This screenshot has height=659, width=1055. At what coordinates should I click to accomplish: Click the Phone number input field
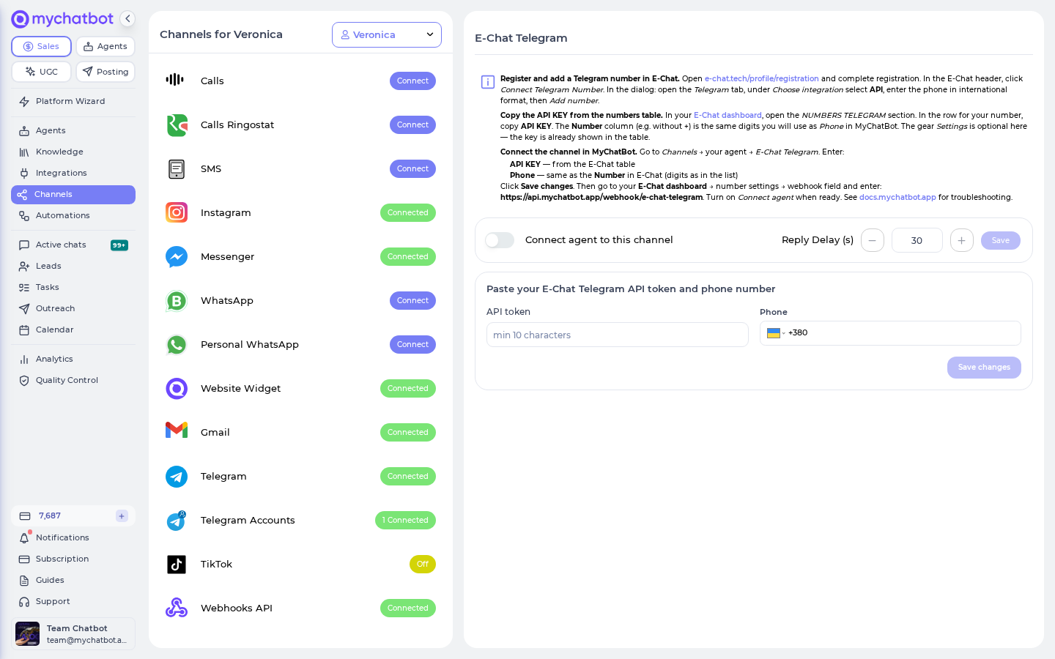(x=890, y=333)
